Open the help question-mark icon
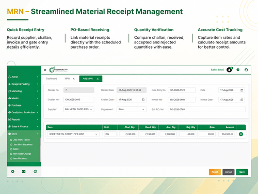Screen dimensions: 258x194 [238, 70]
